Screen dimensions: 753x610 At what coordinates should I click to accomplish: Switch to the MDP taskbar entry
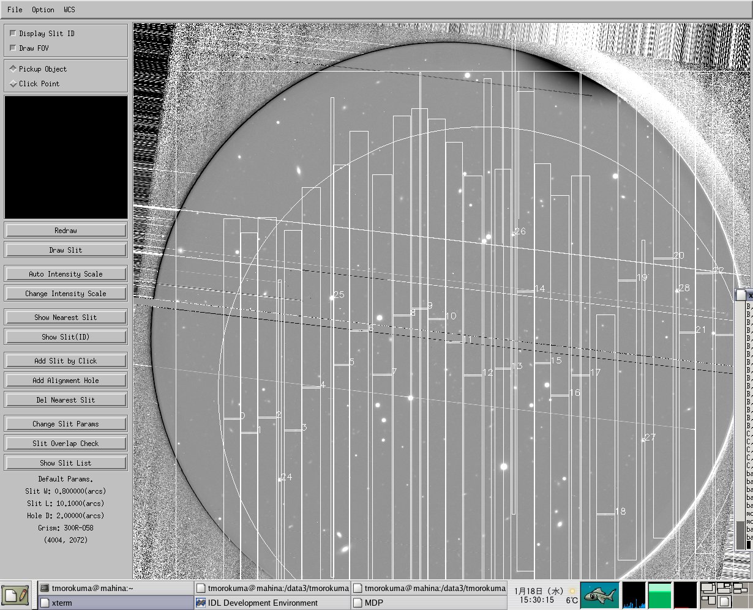[429, 603]
